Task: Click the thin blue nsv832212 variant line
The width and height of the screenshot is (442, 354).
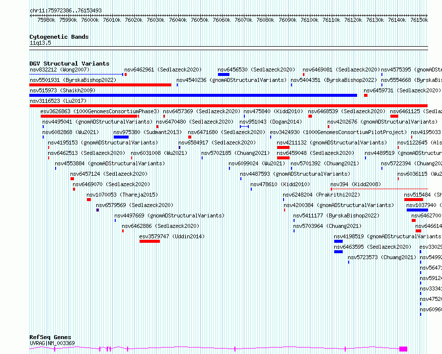Action: pyautogui.click(x=76, y=74)
